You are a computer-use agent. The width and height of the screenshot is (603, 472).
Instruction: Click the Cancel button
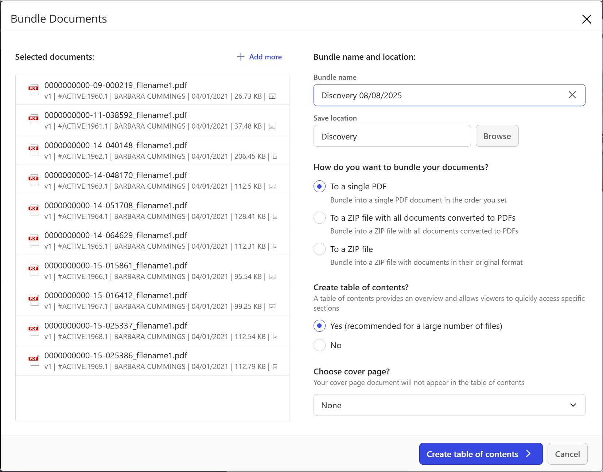point(567,454)
